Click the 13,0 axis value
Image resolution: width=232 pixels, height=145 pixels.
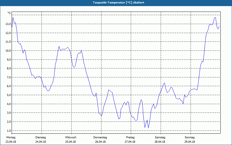(8, 24)
